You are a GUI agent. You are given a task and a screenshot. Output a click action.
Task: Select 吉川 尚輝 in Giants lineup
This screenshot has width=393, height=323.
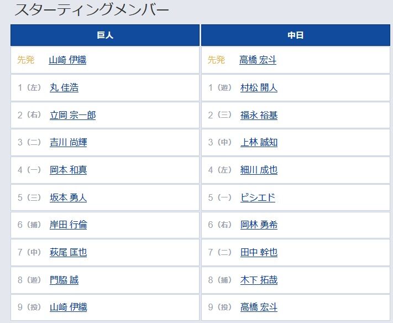(68, 143)
